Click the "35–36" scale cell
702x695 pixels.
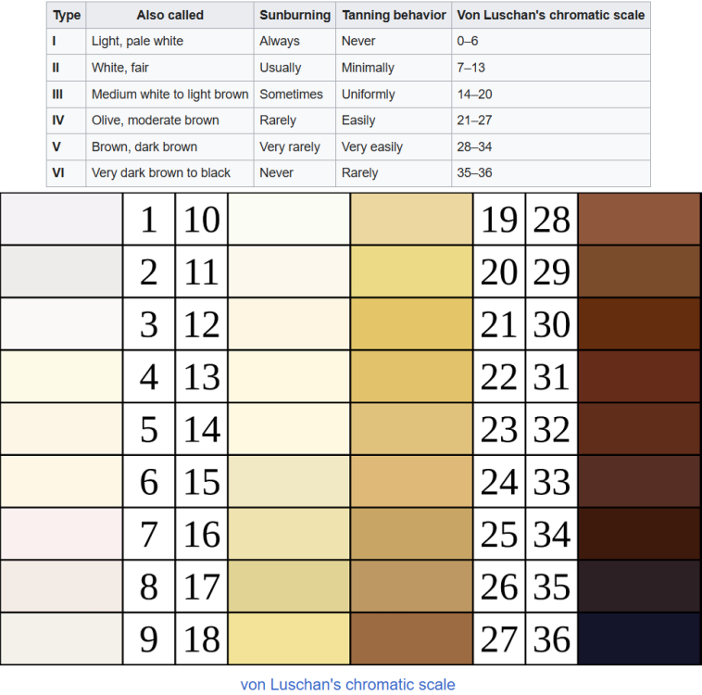pyautogui.click(x=551, y=173)
